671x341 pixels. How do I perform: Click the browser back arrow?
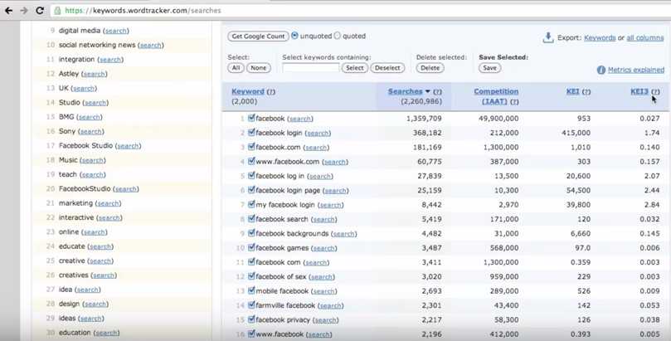click(9, 11)
